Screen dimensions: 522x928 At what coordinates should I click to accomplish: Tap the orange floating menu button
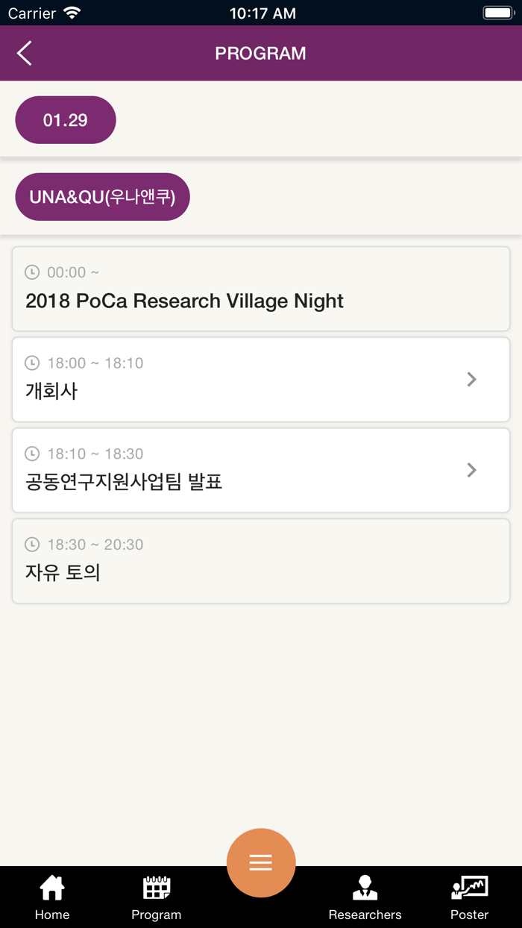click(261, 862)
